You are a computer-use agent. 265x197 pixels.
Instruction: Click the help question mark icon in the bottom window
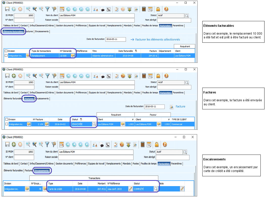coord(165,144)
